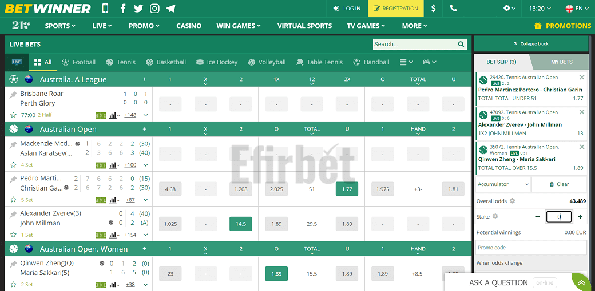
Task: Click the live bets search field
Action: click(415, 45)
